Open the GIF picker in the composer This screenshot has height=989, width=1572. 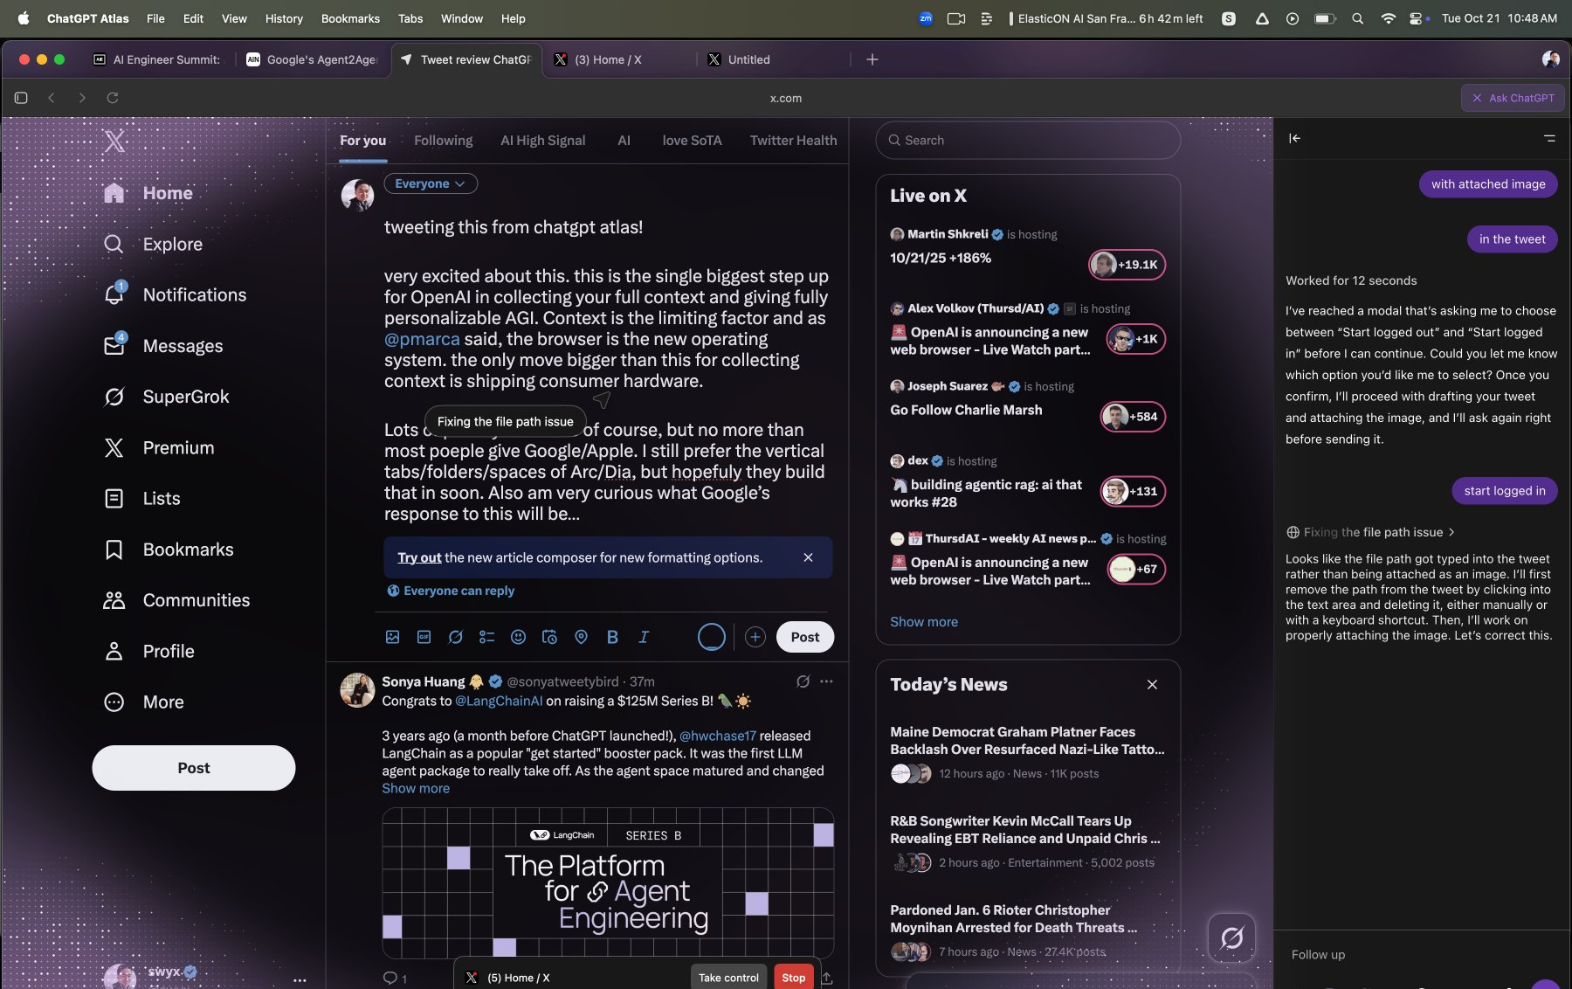(424, 637)
